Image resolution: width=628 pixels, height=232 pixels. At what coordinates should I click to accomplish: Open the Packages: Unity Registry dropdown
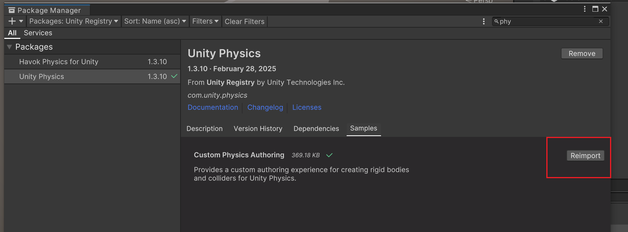73,21
